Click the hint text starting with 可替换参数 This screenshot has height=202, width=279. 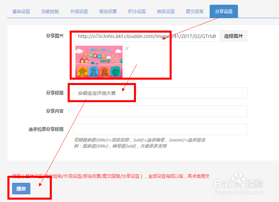point(139,140)
